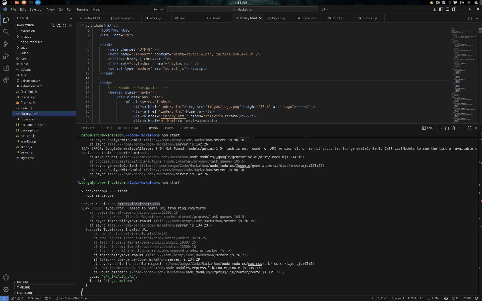Viewport: 482px width, 301px height.
Task: Expand the OUTLINE section
Action: (x=23, y=282)
